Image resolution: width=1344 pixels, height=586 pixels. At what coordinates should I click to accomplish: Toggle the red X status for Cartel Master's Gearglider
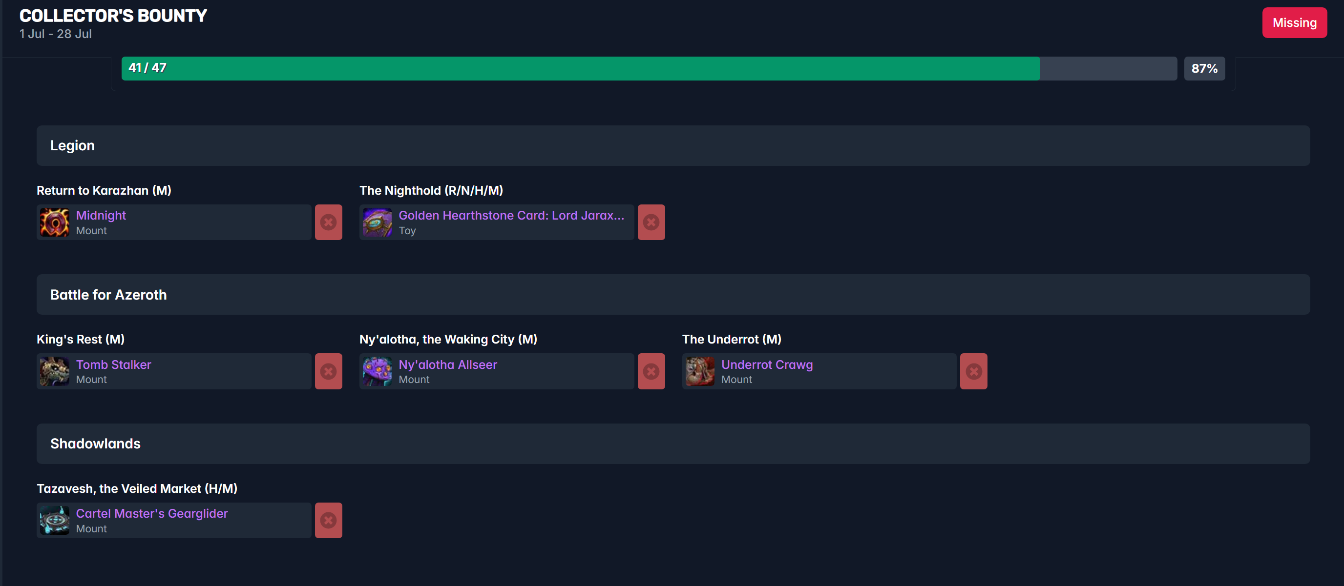coord(328,520)
